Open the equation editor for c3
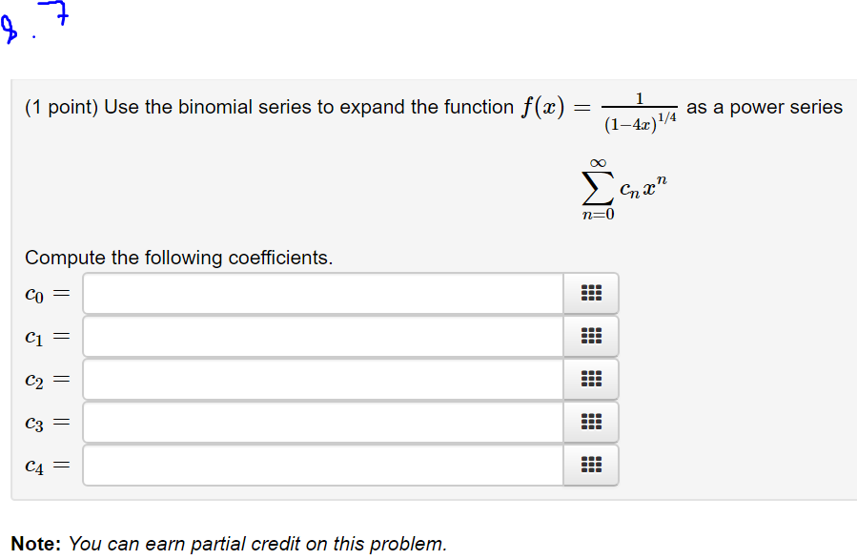 click(591, 422)
